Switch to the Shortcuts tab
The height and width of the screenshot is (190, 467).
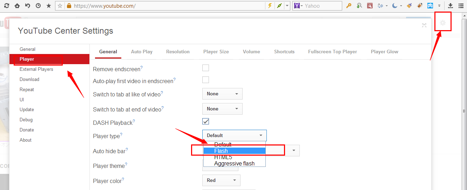(284, 52)
